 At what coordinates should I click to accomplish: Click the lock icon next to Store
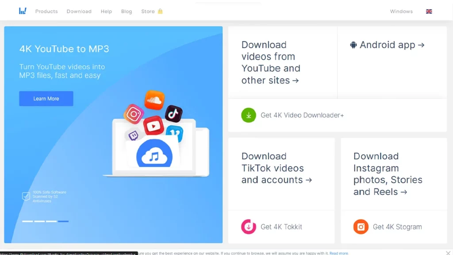pyautogui.click(x=160, y=11)
